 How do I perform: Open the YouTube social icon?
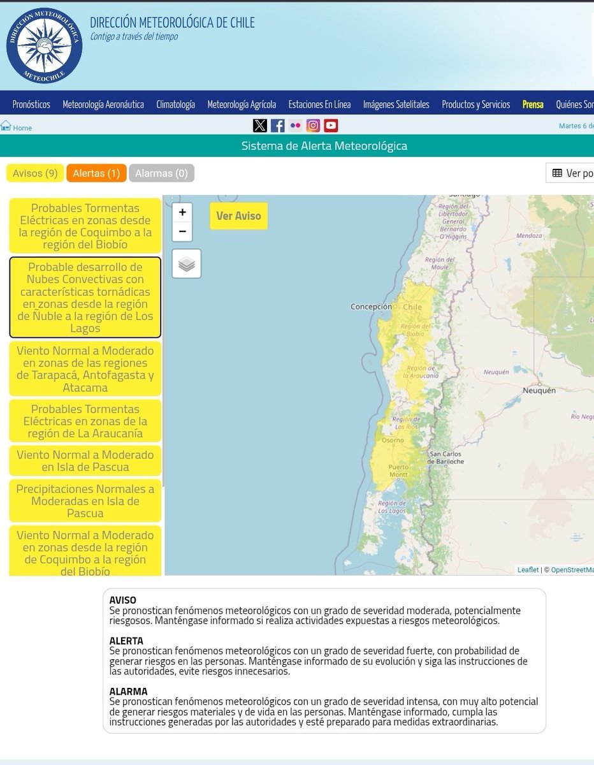point(331,126)
